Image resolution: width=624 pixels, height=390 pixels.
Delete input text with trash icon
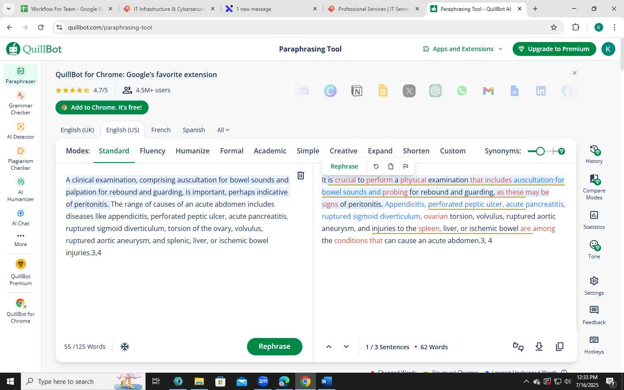click(x=301, y=175)
